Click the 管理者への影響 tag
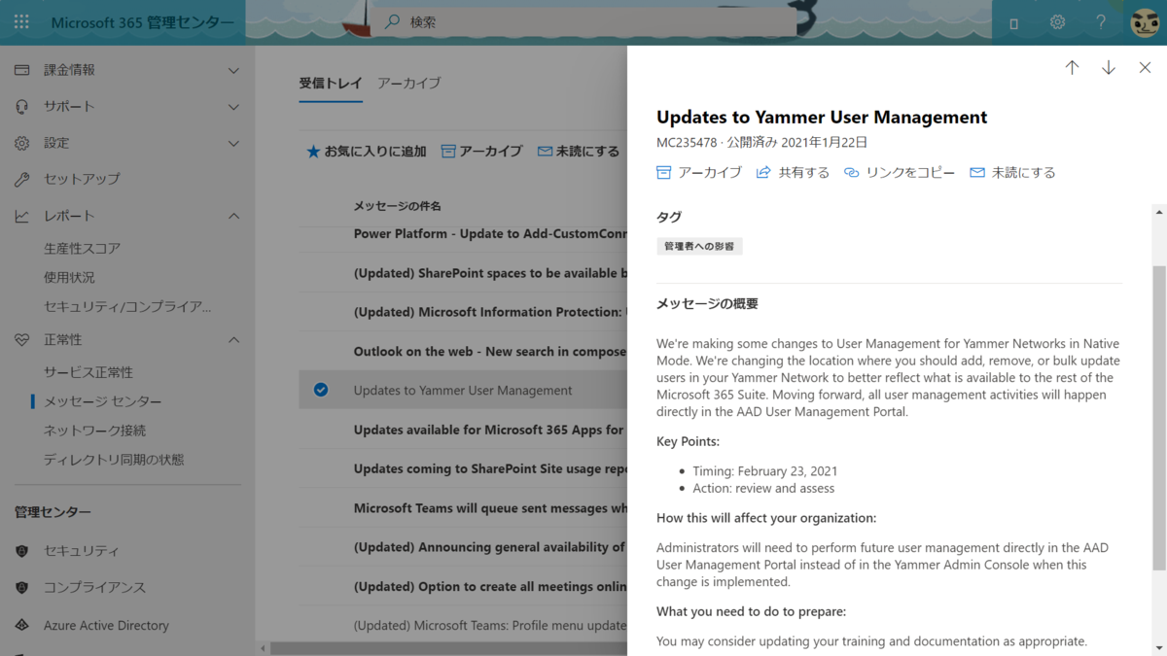This screenshot has width=1167, height=656. coord(699,247)
